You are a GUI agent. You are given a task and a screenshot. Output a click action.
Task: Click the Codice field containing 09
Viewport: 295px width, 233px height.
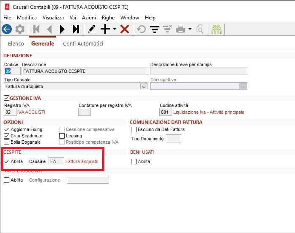(x=12, y=71)
